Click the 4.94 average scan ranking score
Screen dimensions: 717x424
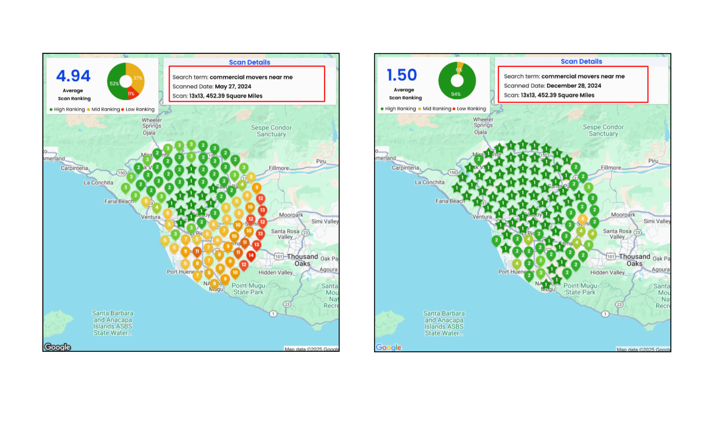(x=73, y=76)
